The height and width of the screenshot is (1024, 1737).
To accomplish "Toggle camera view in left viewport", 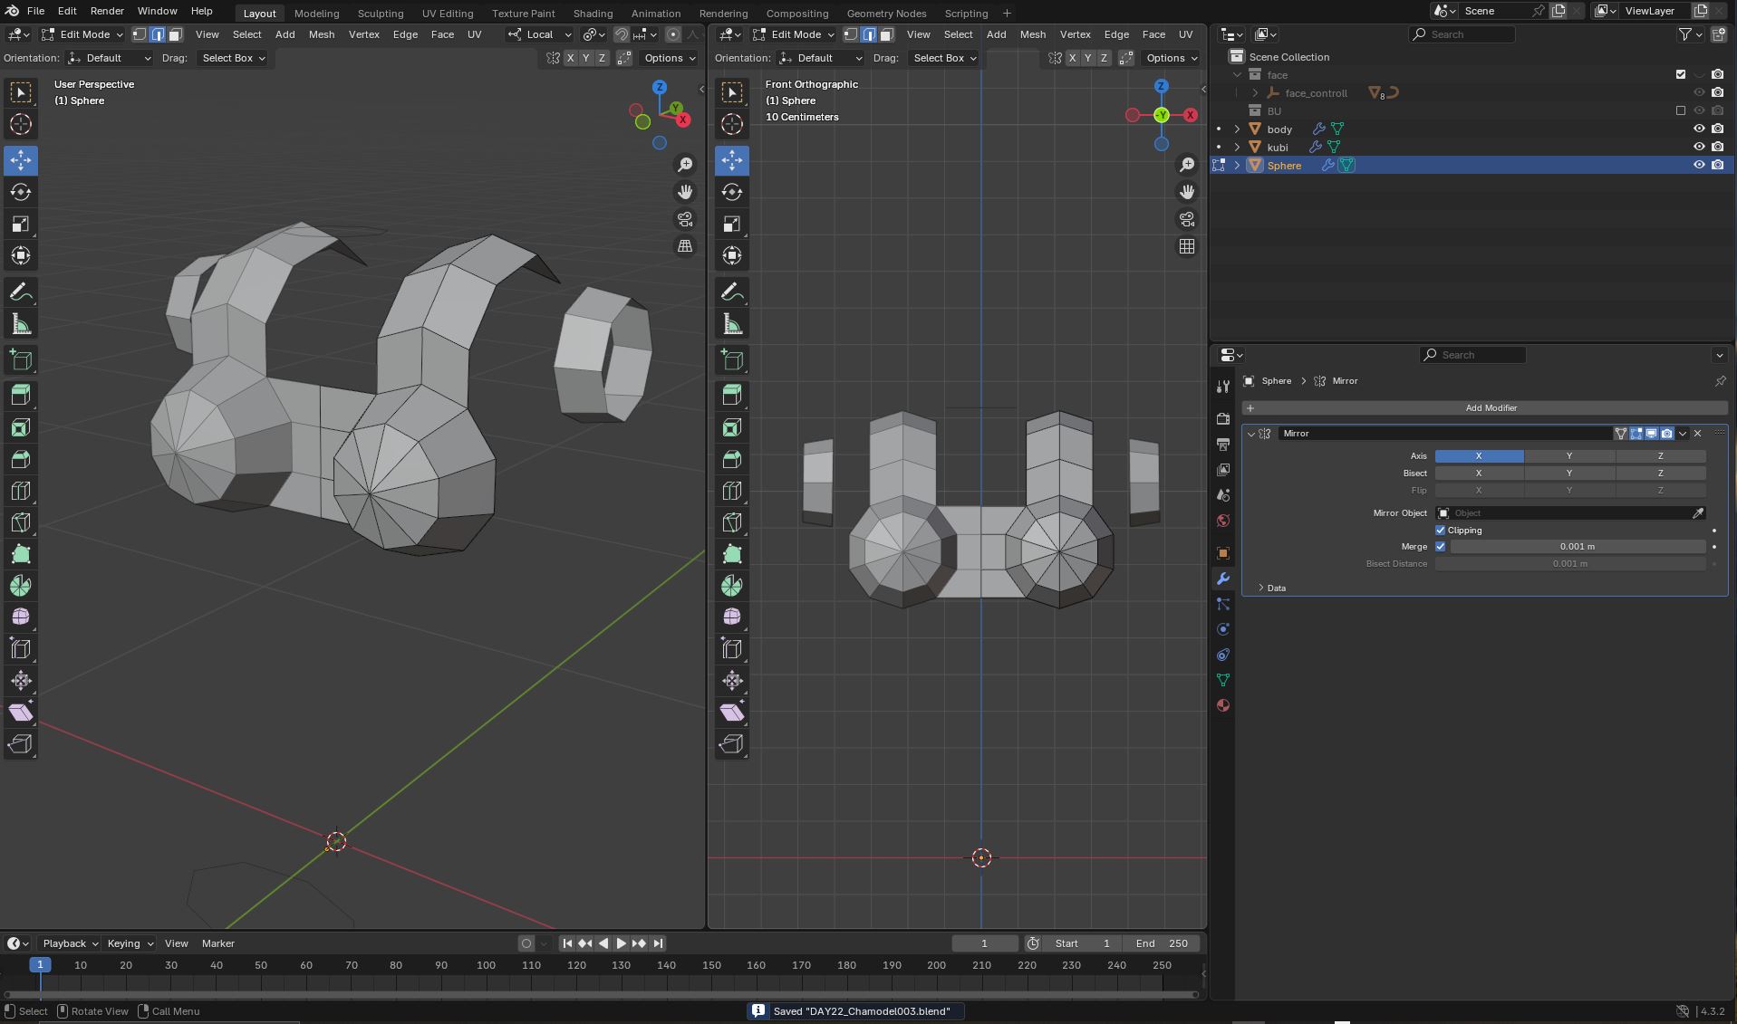I will (x=685, y=219).
